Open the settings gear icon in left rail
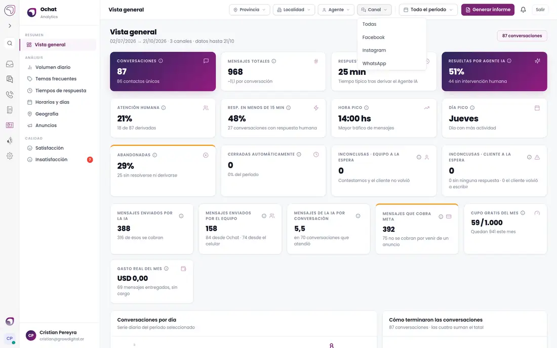The width and height of the screenshot is (557, 348). click(10, 156)
